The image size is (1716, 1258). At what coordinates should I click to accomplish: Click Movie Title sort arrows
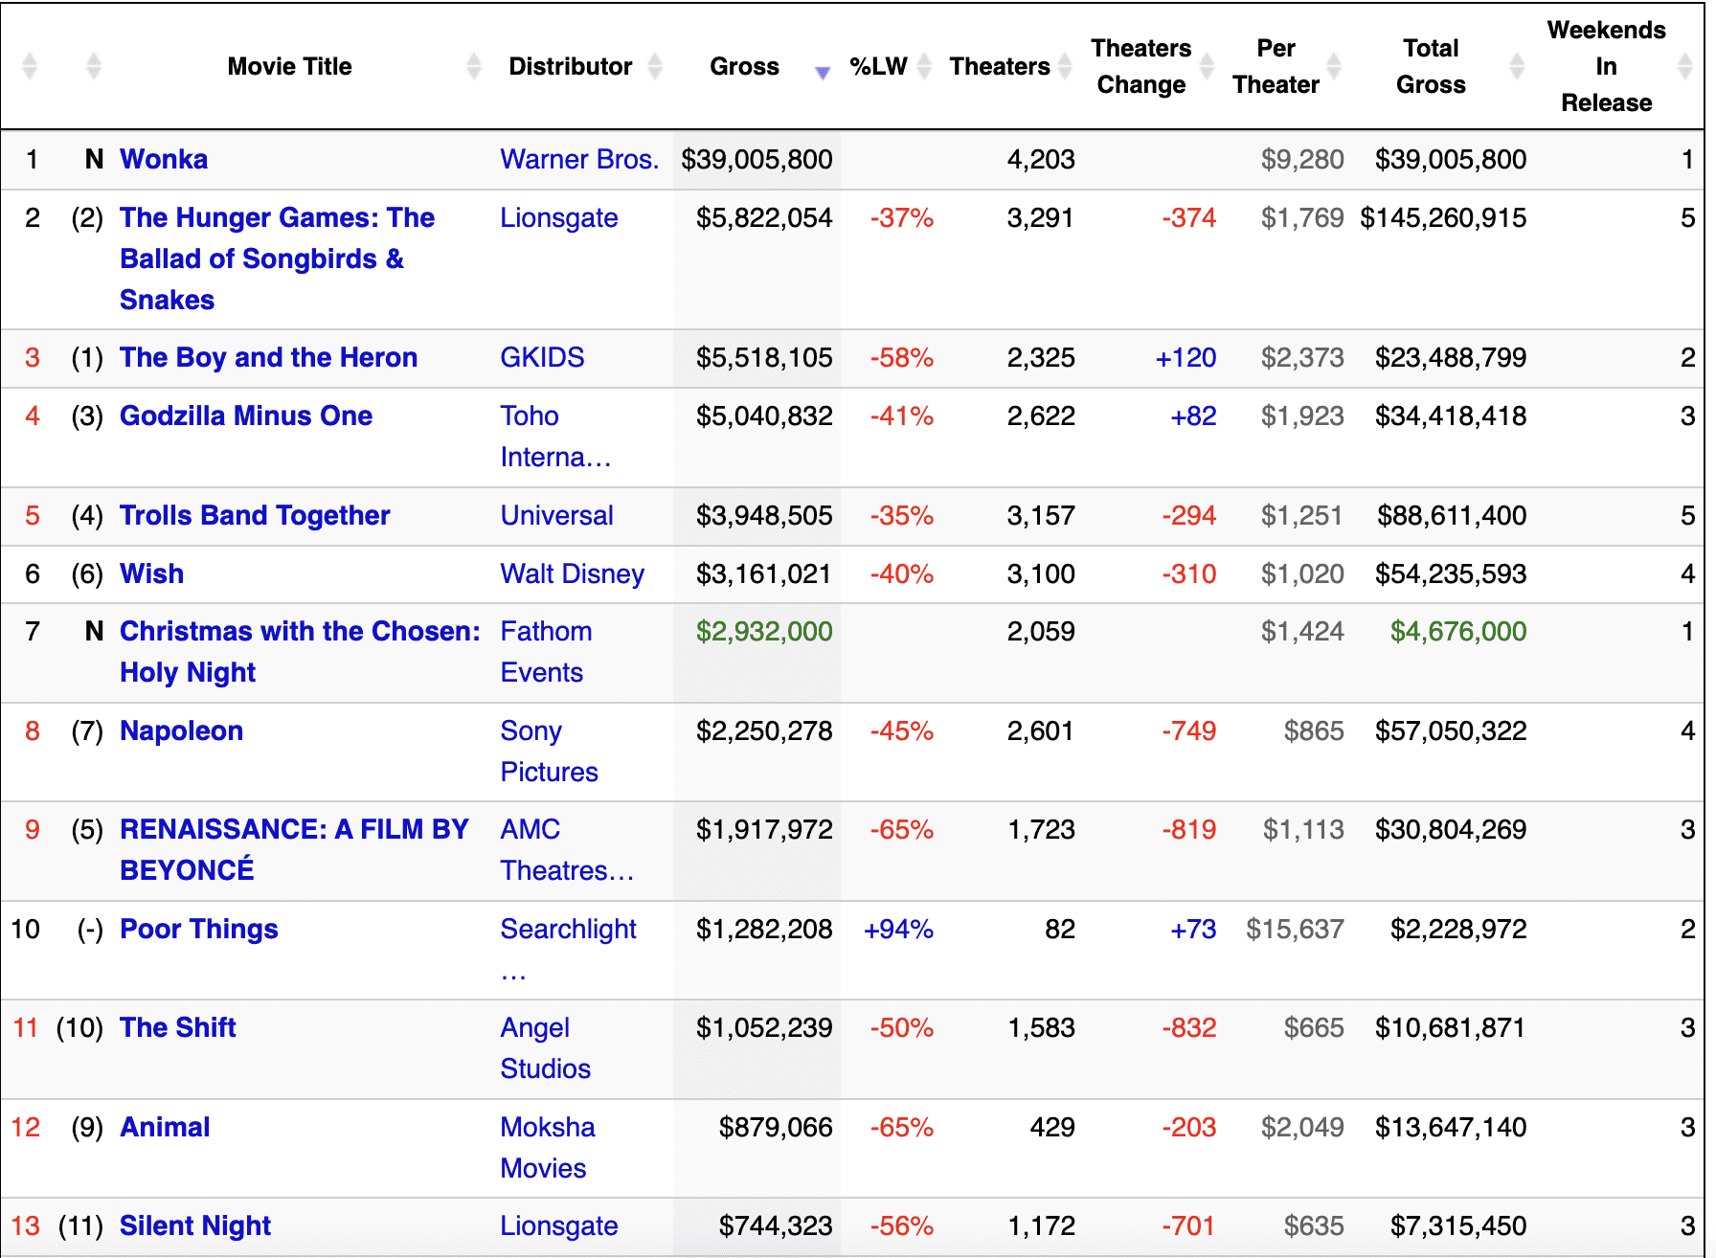474,66
